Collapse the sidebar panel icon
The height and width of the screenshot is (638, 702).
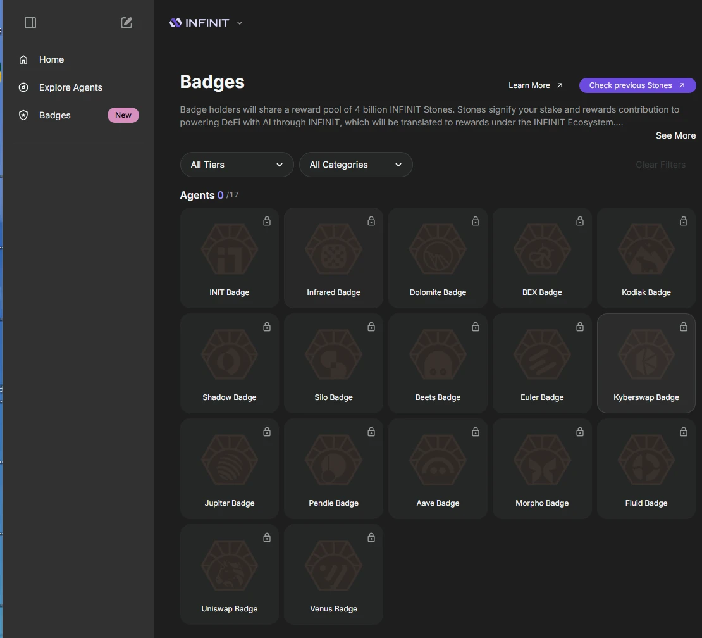(30, 23)
